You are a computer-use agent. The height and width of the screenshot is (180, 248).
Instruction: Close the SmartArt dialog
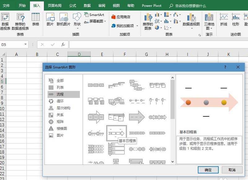click(x=238, y=67)
